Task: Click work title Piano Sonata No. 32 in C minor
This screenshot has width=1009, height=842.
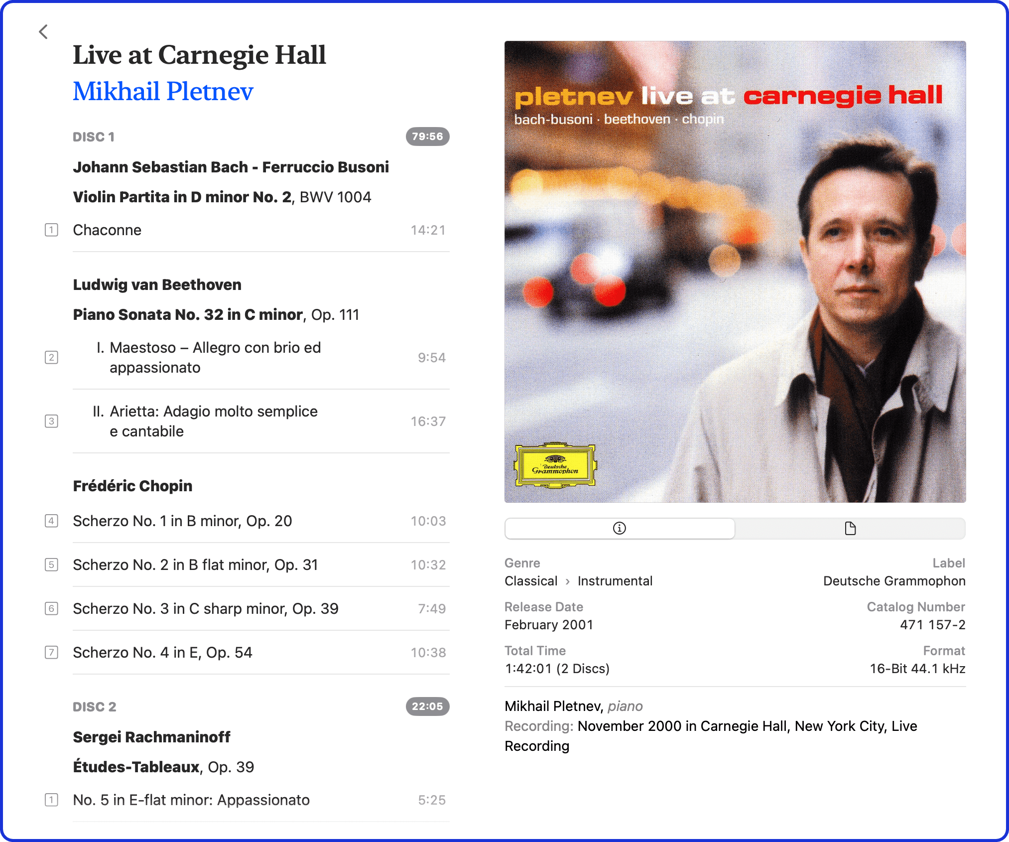Action: point(188,315)
